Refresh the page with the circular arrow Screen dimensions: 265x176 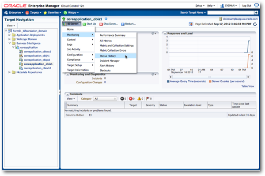click(255, 24)
